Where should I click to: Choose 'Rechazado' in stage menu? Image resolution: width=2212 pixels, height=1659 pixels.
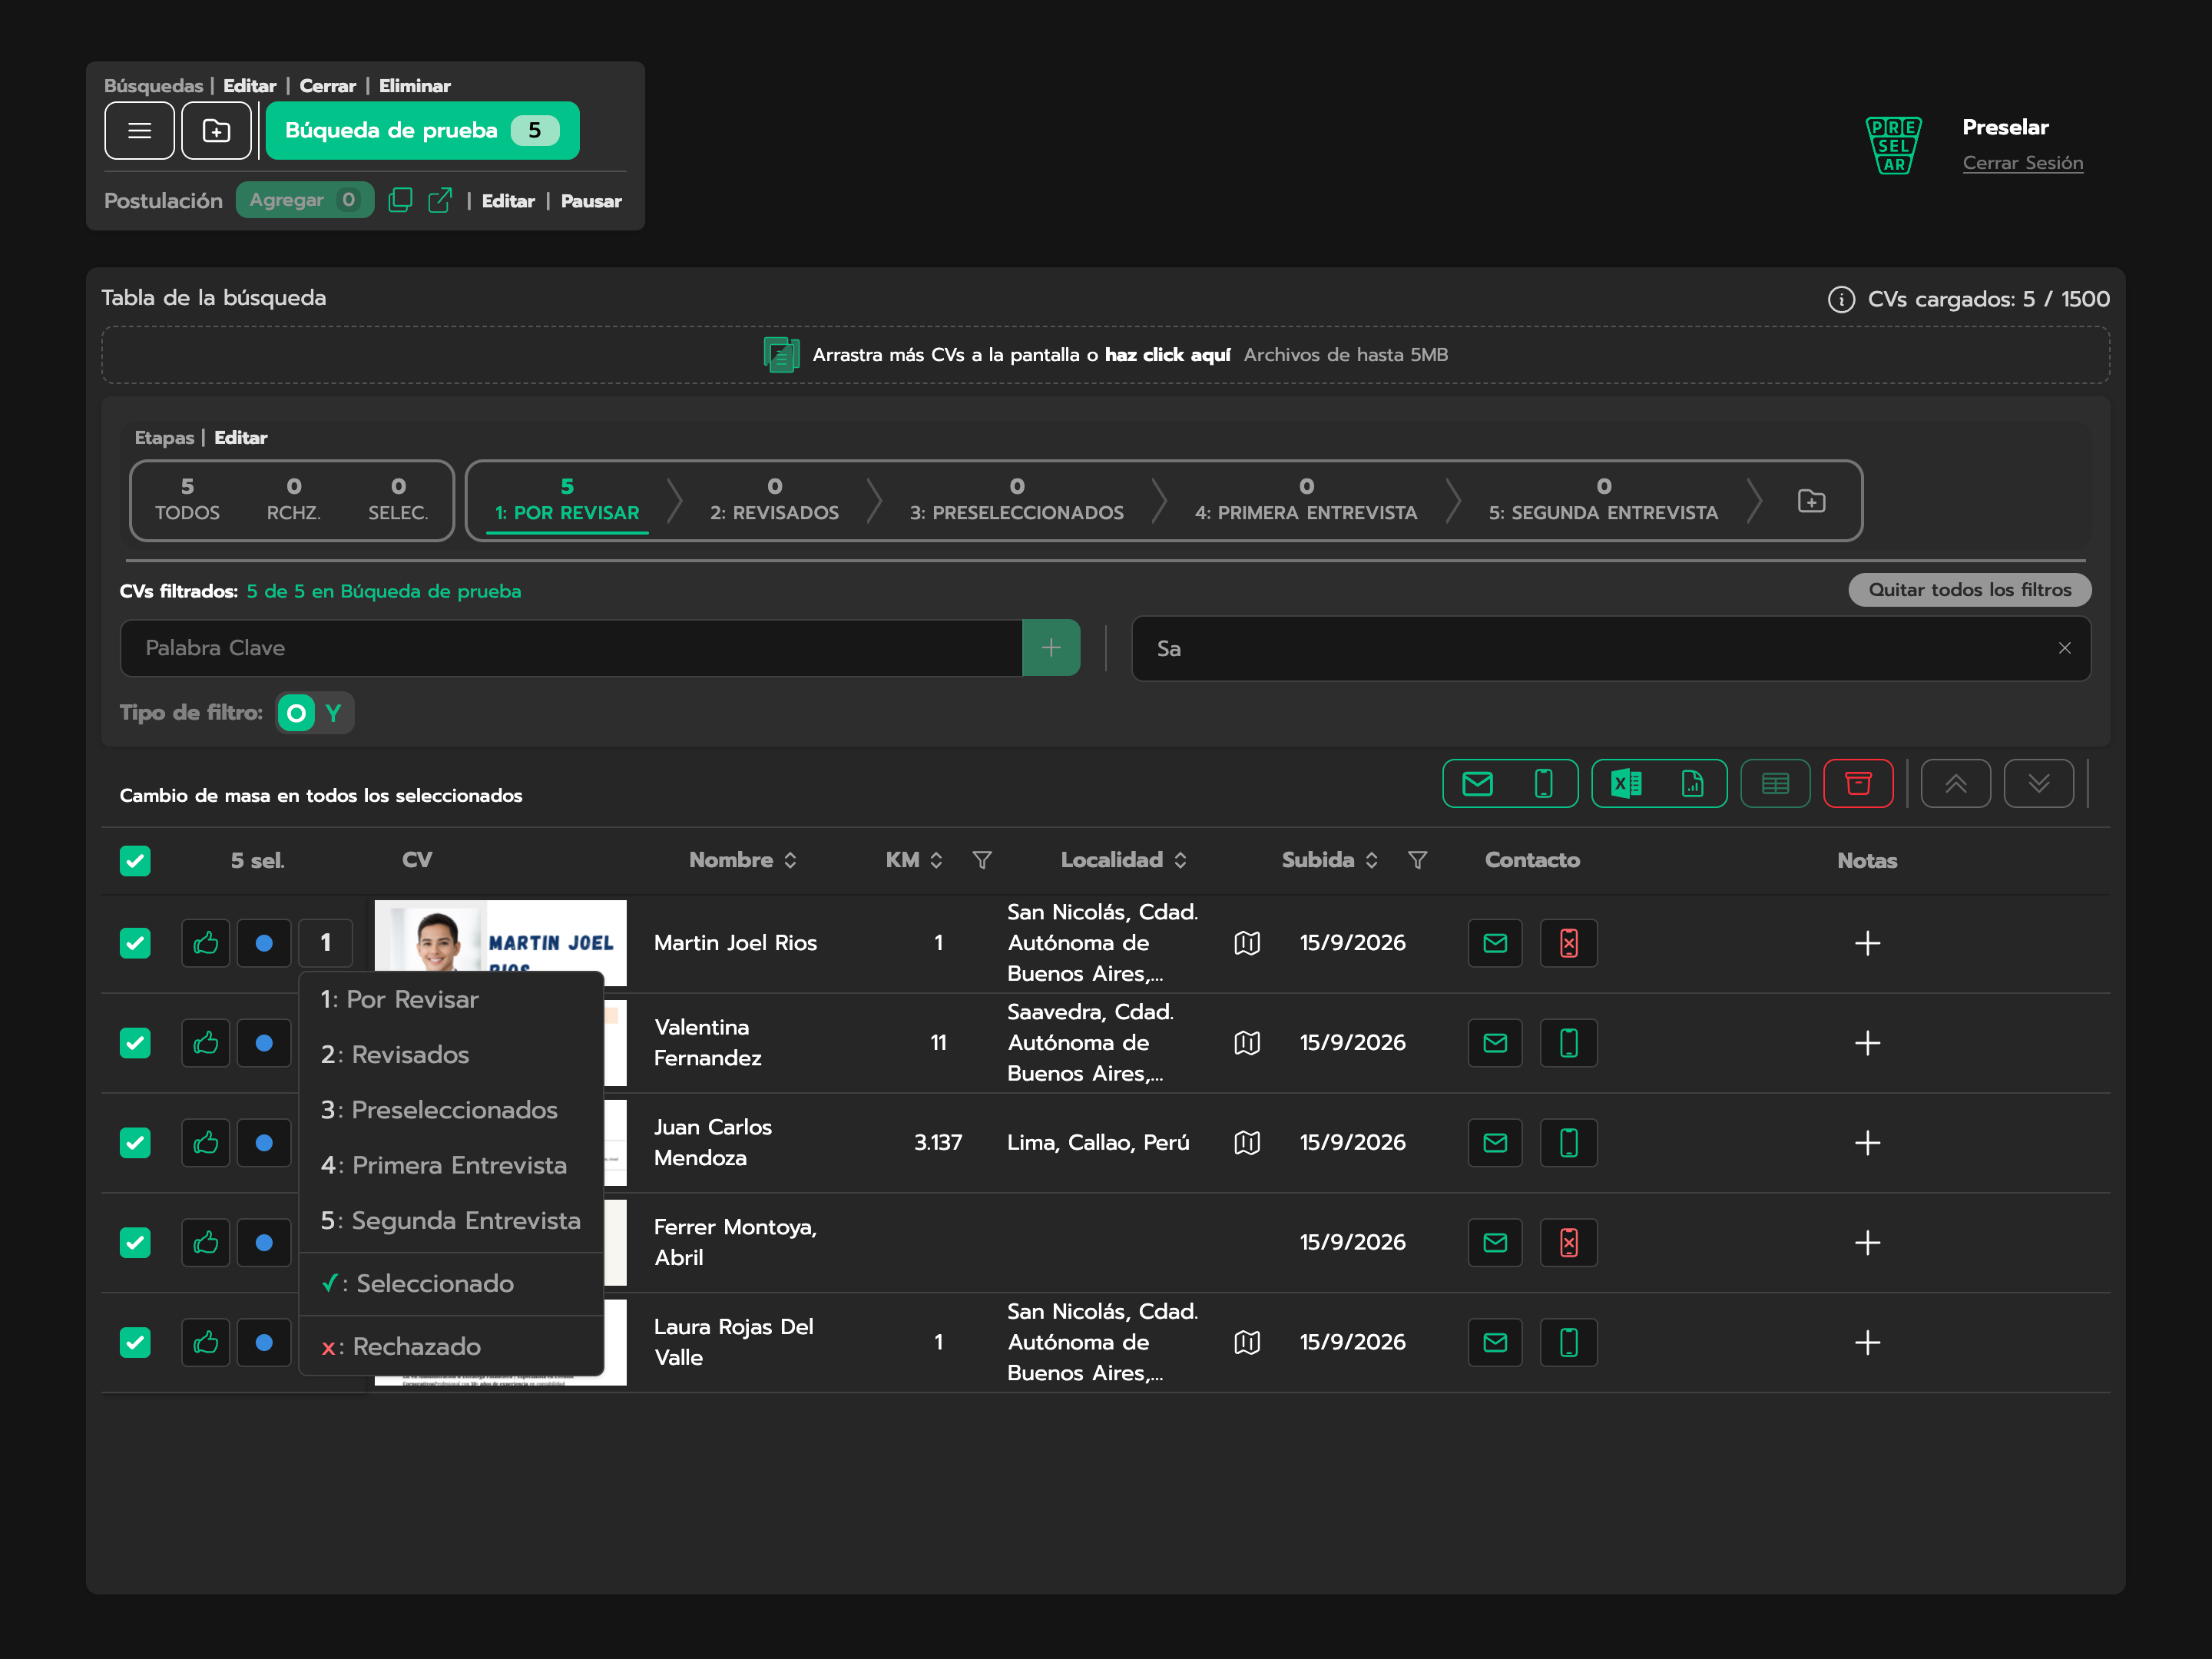click(451, 1347)
